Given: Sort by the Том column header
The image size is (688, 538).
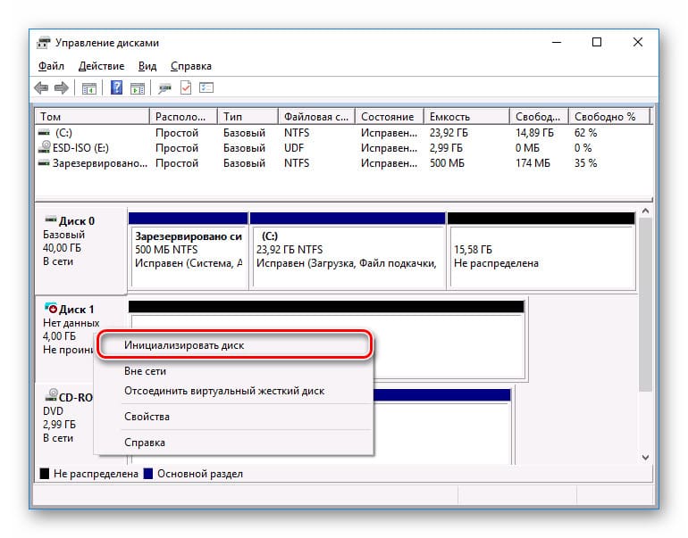Looking at the screenshot, I should 92,117.
